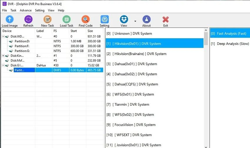Open the Help menu

(x=61, y=10)
